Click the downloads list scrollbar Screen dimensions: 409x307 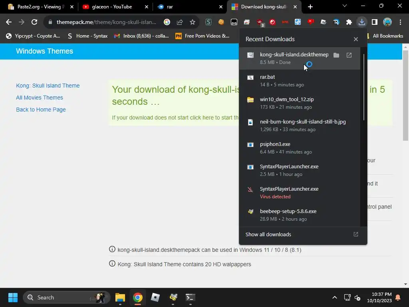pyautogui.click(x=363, y=87)
